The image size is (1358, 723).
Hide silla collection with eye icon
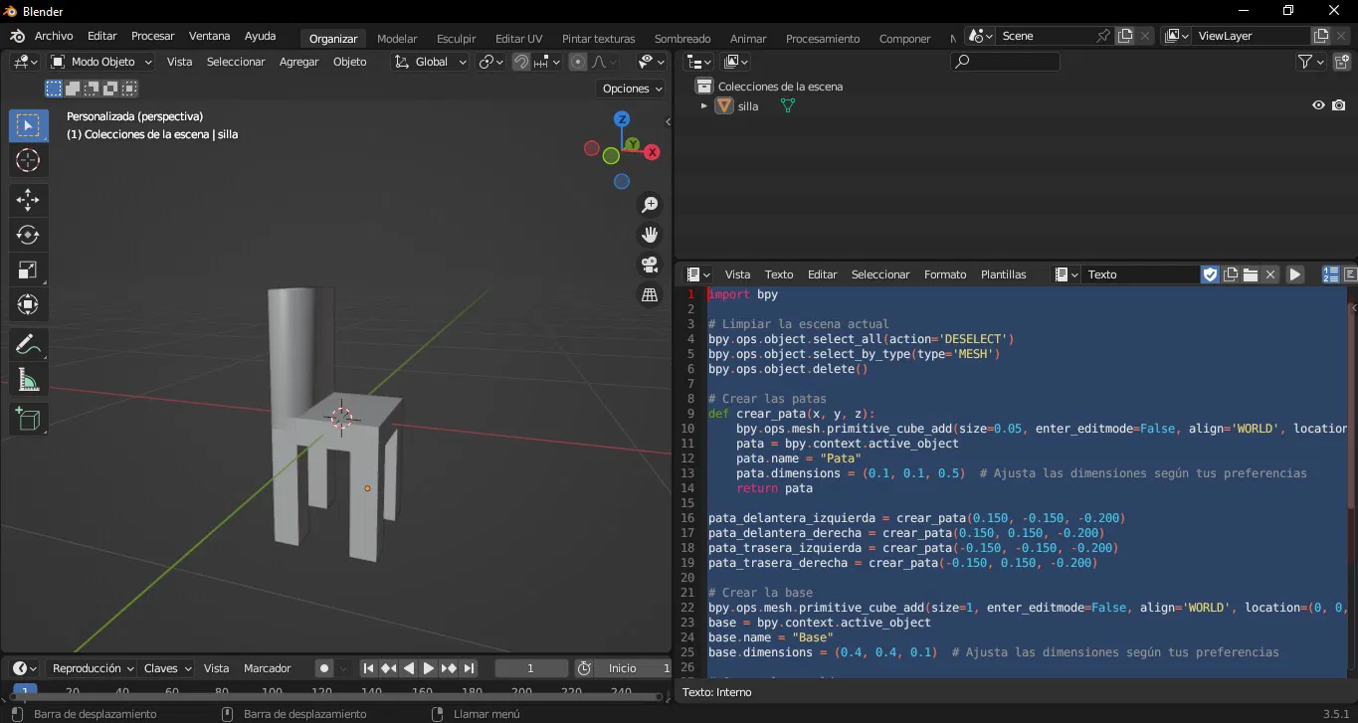pyautogui.click(x=1318, y=105)
